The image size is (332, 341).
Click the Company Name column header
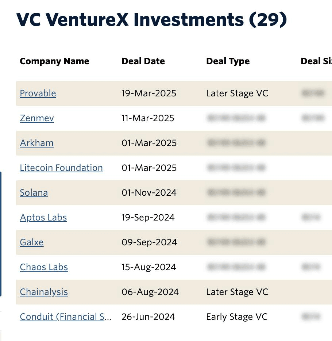pyautogui.click(x=54, y=61)
